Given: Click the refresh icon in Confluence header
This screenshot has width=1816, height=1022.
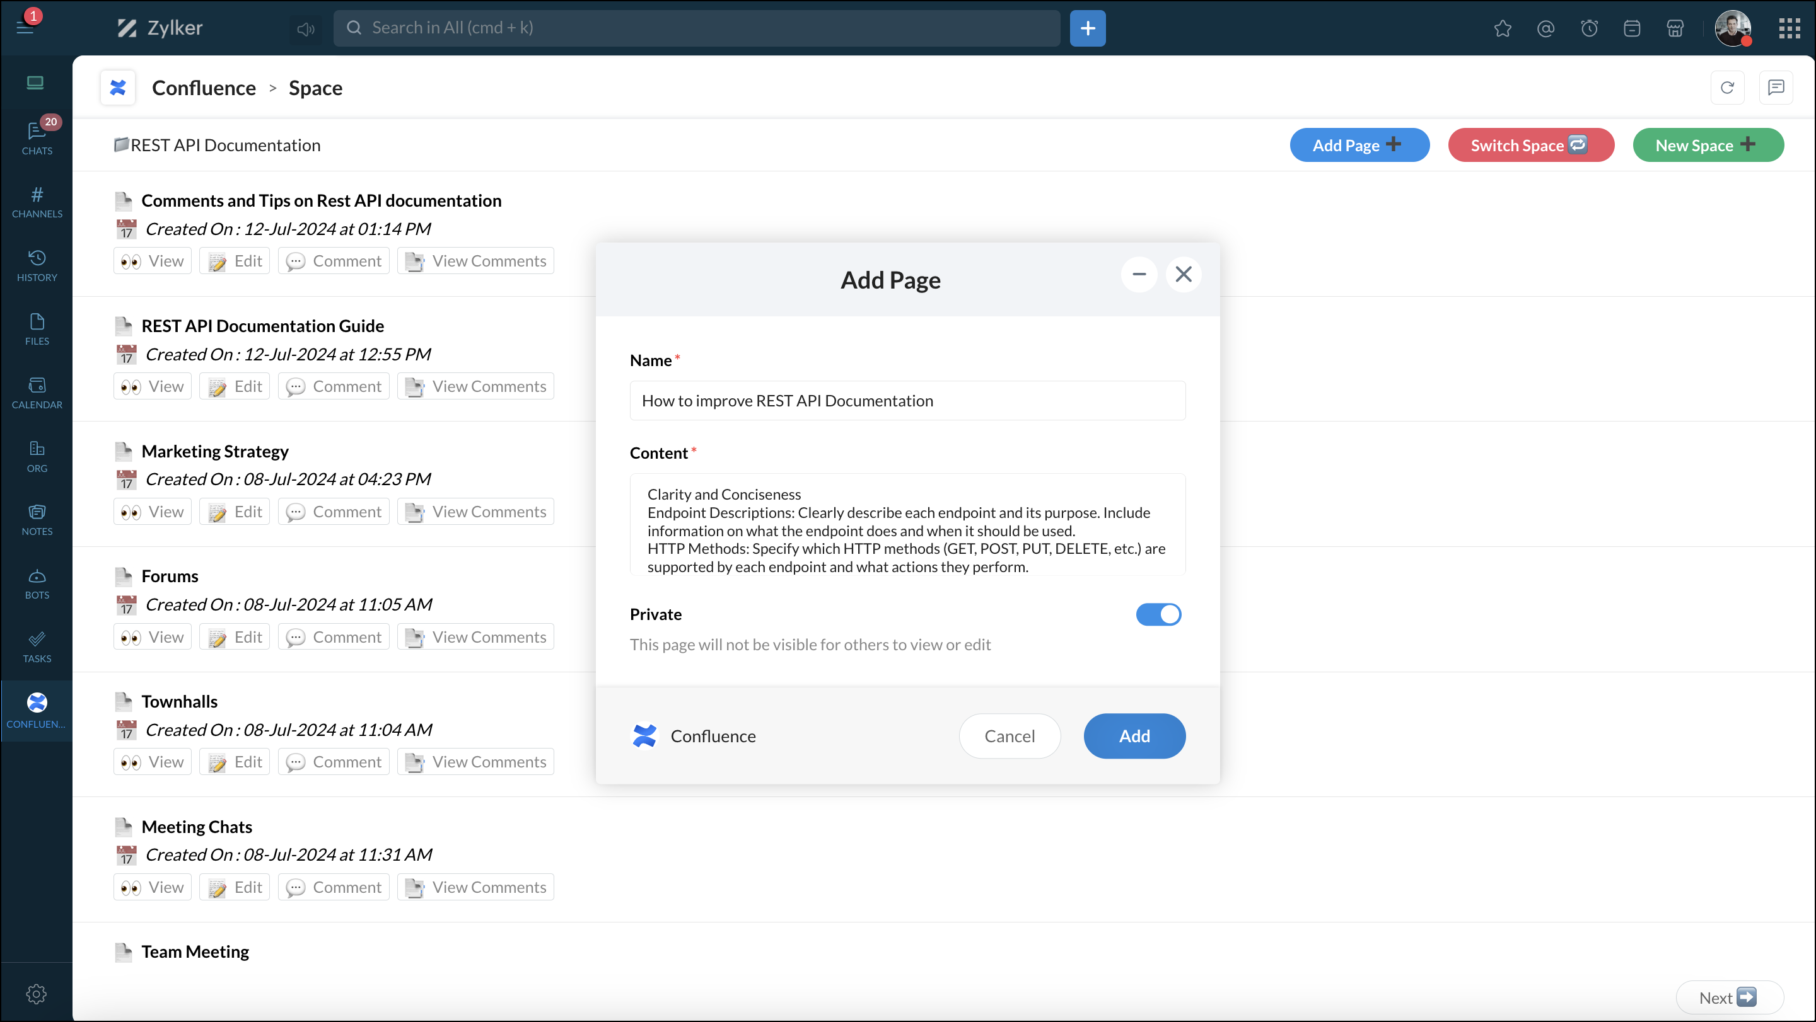Looking at the screenshot, I should point(1726,88).
